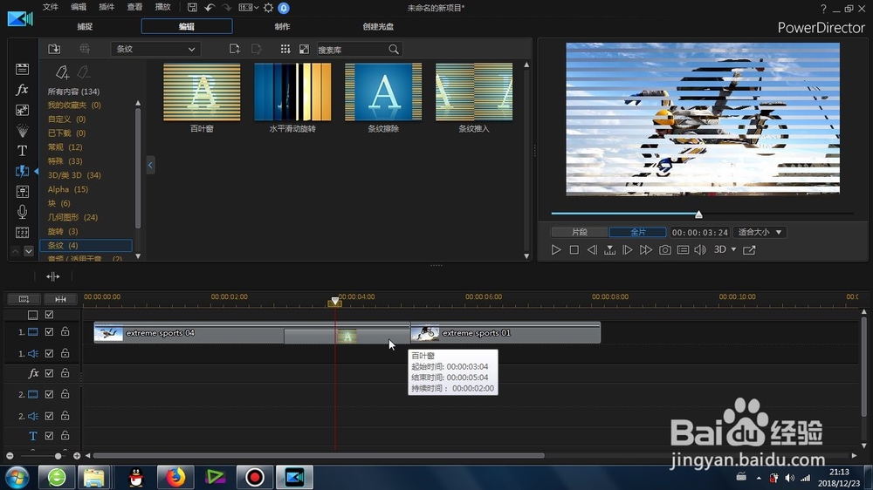
Task: Stop the preview playback
Action: point(574,249)
